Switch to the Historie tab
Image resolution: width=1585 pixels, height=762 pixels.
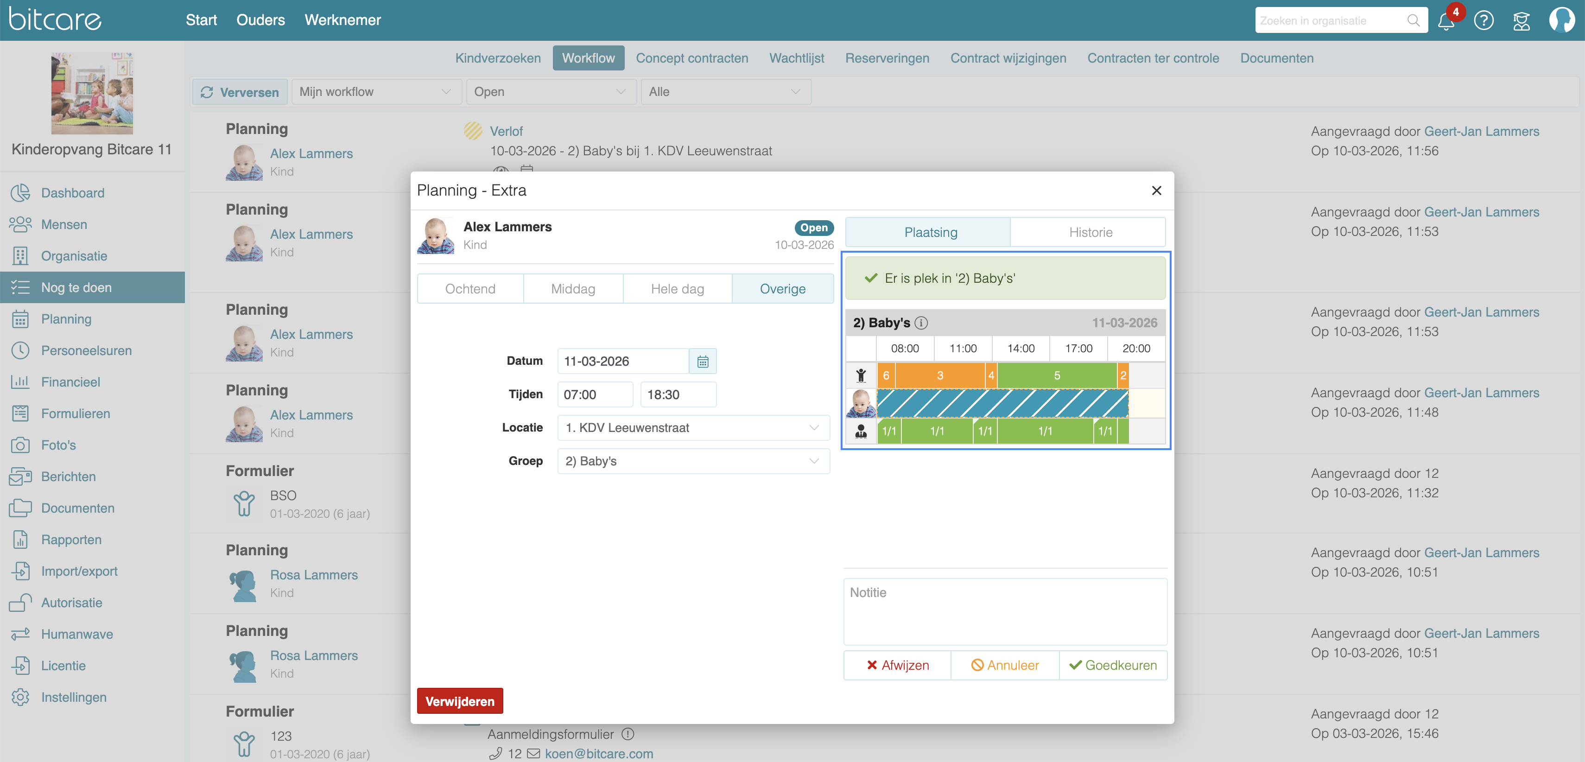click(1090, 232)
